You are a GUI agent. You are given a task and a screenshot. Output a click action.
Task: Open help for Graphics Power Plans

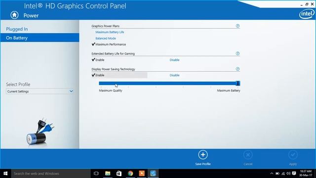(x=237, y=26)
